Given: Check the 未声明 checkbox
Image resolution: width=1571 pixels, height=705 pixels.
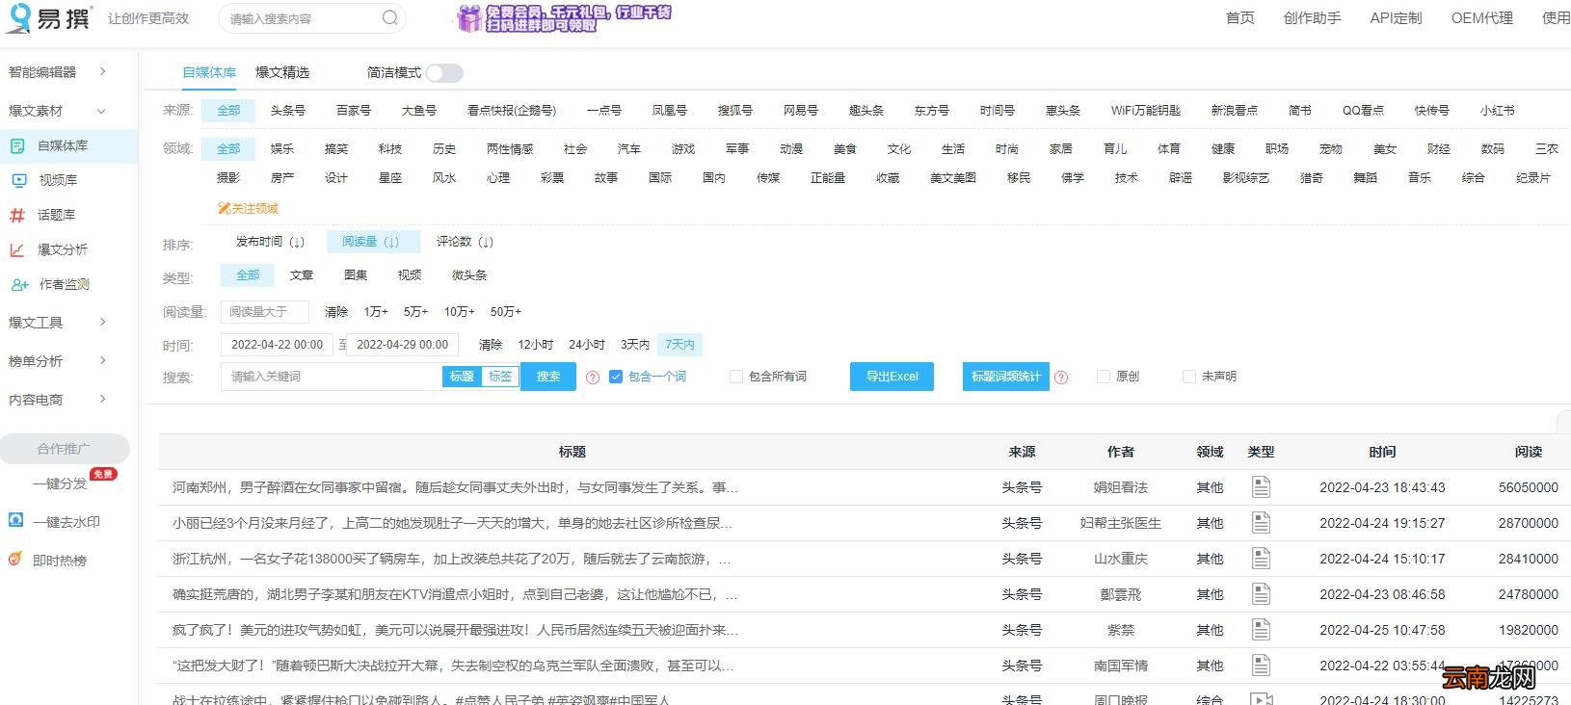Looking at the screenshot, I should [x=1188, y=377].
